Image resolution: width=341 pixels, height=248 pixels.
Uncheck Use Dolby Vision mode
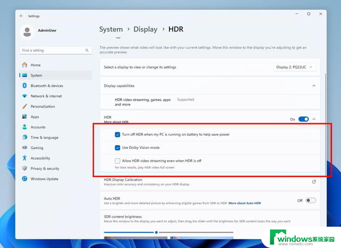[x=117, y=147]
